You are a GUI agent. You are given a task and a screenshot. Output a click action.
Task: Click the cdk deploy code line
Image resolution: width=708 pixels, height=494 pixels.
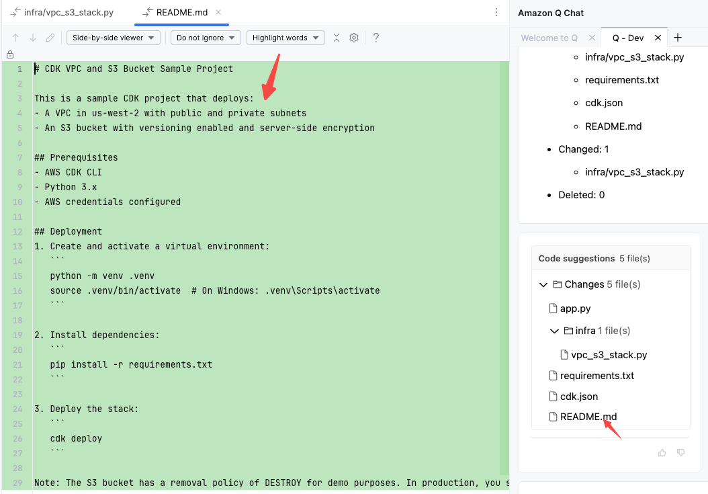click(x=76, y=438)
